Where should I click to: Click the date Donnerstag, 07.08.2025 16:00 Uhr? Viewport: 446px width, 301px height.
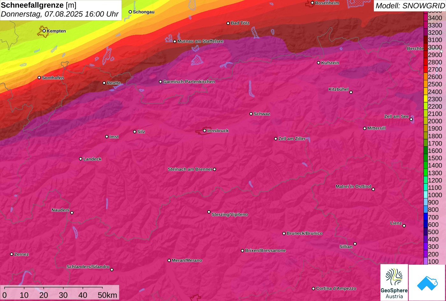(60, 14)
